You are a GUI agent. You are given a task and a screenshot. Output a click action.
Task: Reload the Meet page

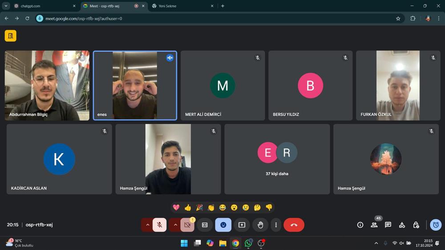coord(27,18)
